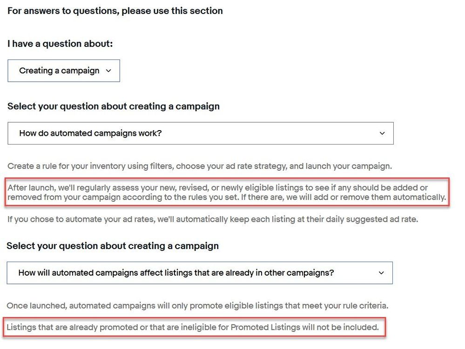Screen dimensions: 465x349
Task: Click the "I have a question about:" label
Action: [60, 44]
